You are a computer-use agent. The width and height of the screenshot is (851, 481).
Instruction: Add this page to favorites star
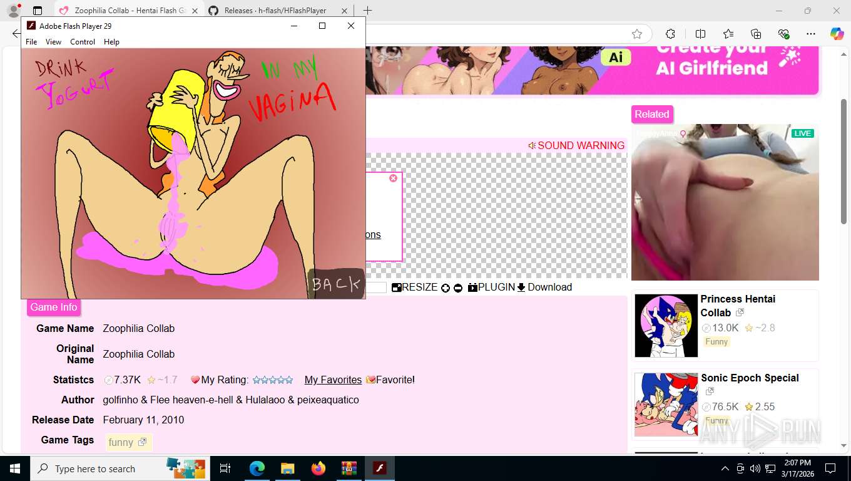click(637, 34)
